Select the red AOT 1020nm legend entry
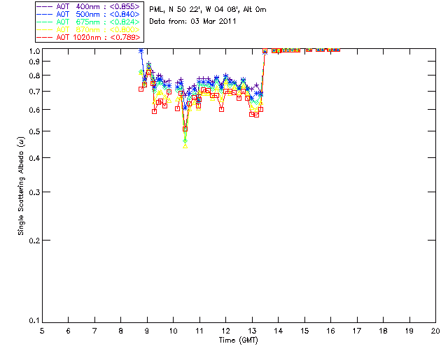The height and width of the screenshot is (358, 448). click(89, 37)
